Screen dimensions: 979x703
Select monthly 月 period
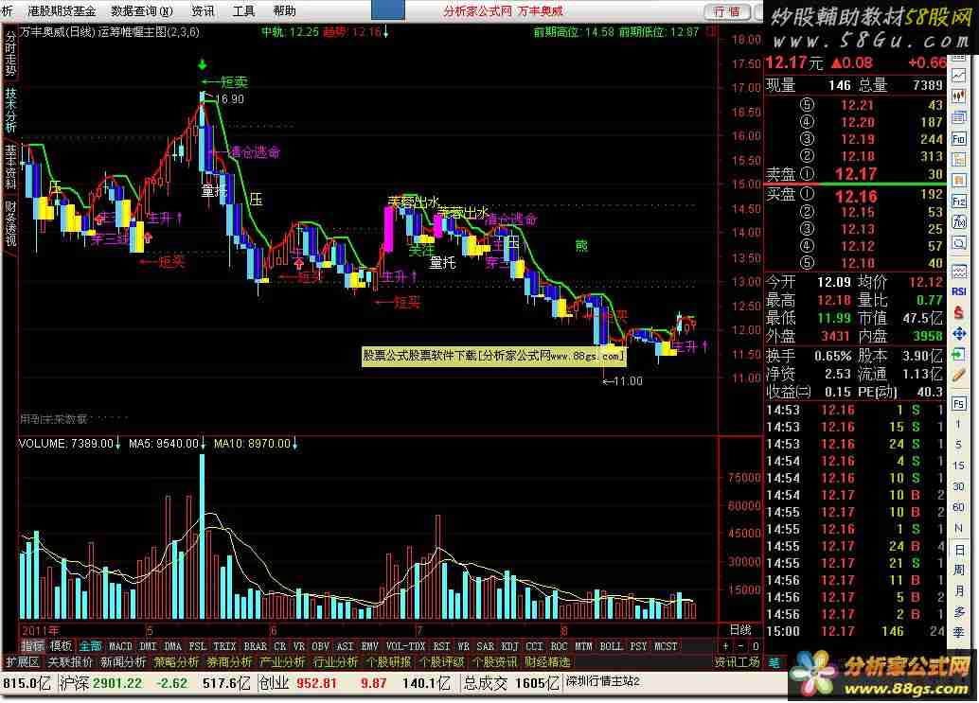click(x=958, y=590)
